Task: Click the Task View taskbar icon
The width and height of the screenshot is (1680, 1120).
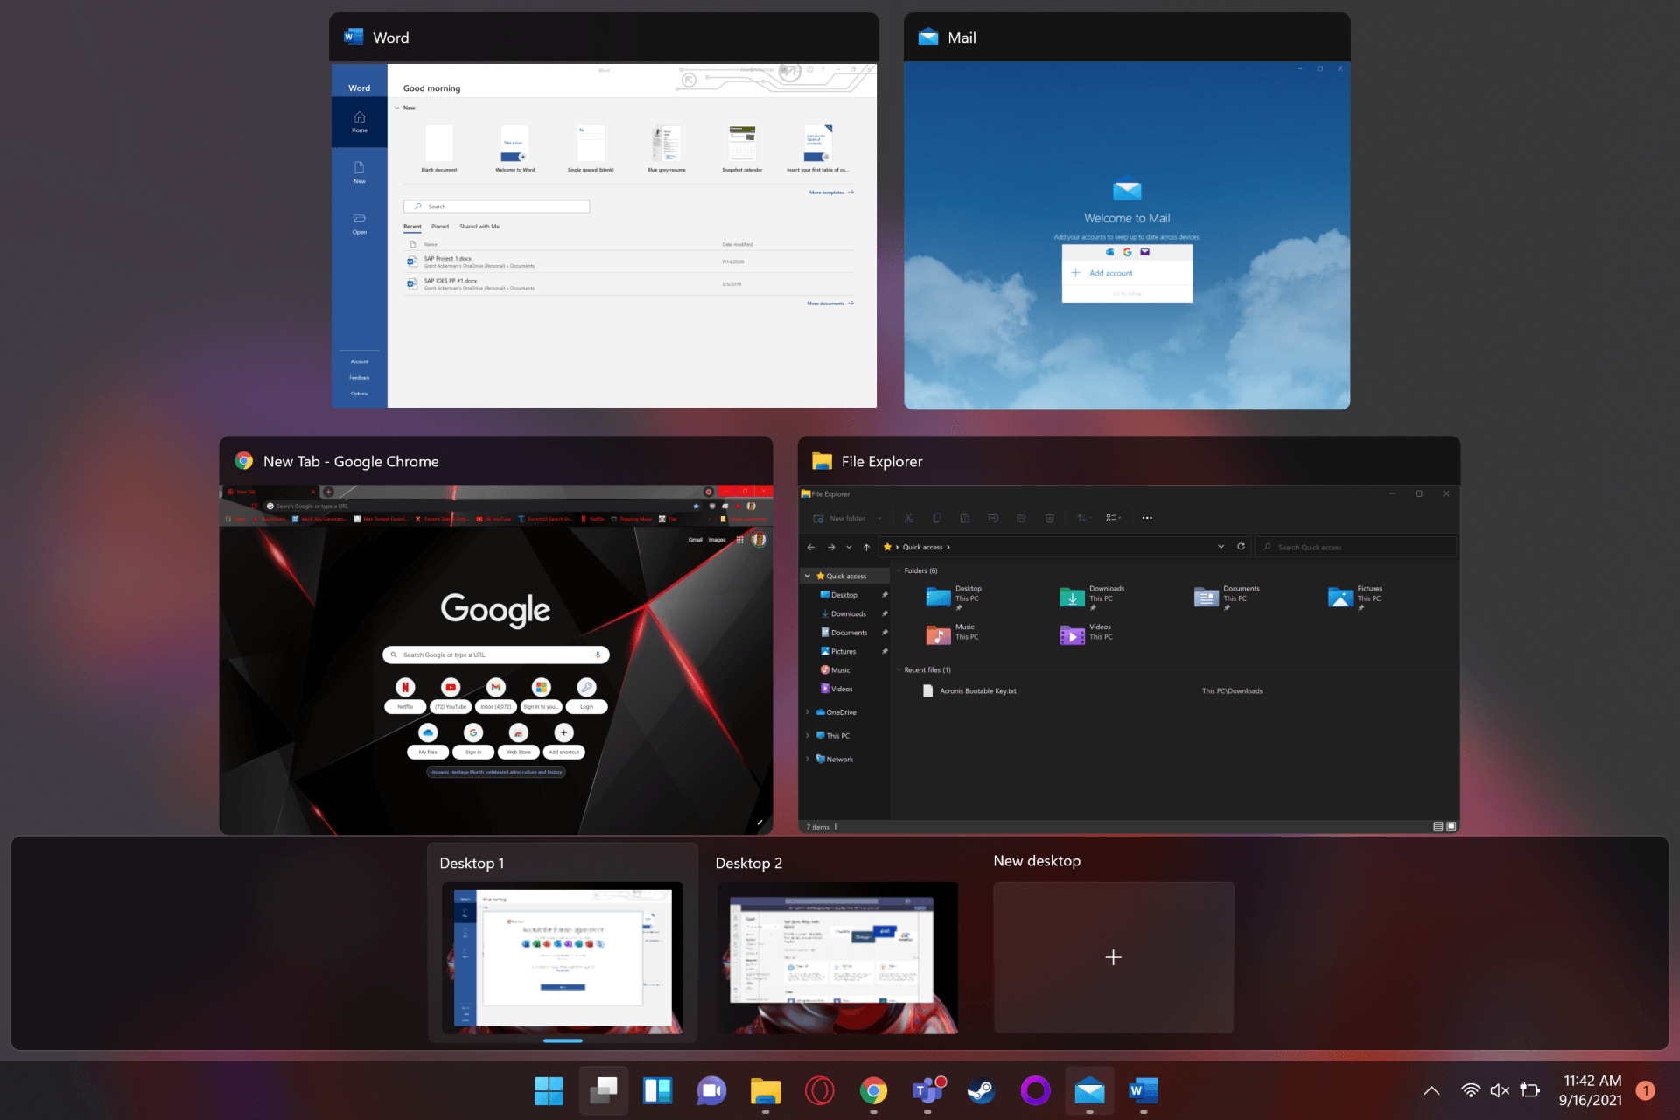Action: 603,1090
